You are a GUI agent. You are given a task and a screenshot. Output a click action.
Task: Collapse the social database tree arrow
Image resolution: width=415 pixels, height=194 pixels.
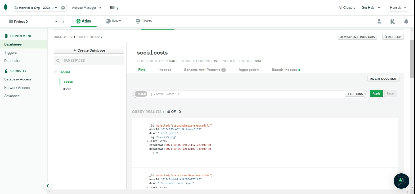coord(55,72)
